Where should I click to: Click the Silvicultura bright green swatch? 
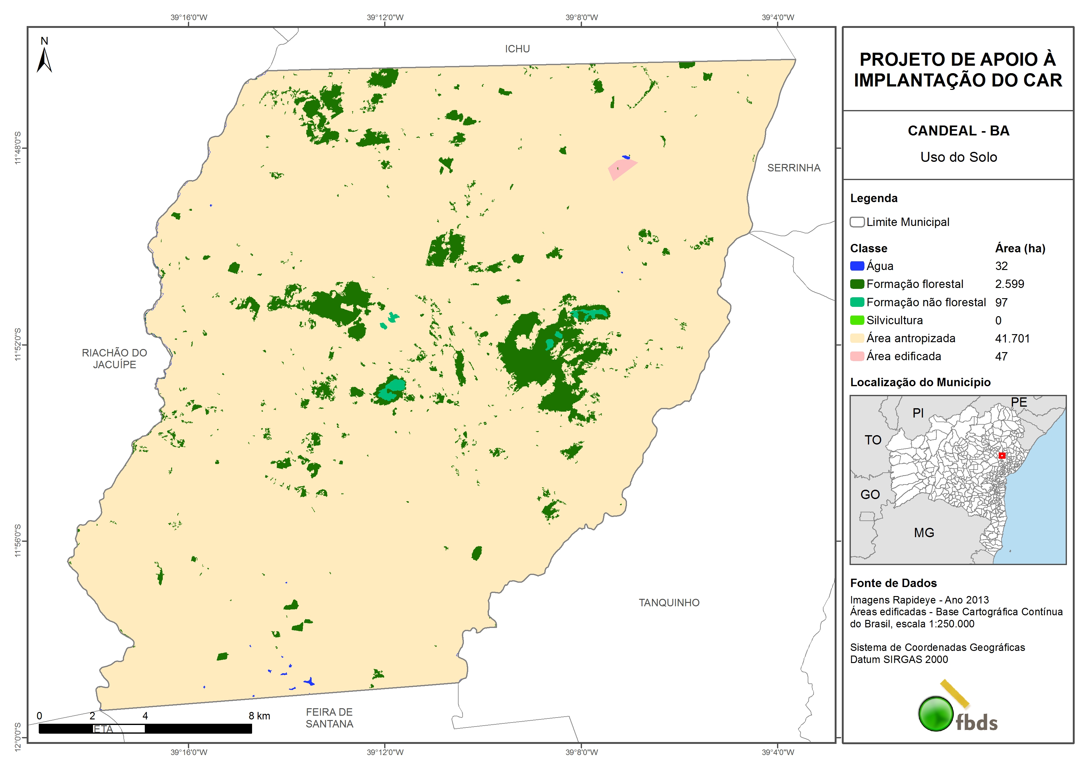point(857,320)
